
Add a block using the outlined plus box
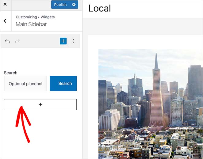point(40,104)
